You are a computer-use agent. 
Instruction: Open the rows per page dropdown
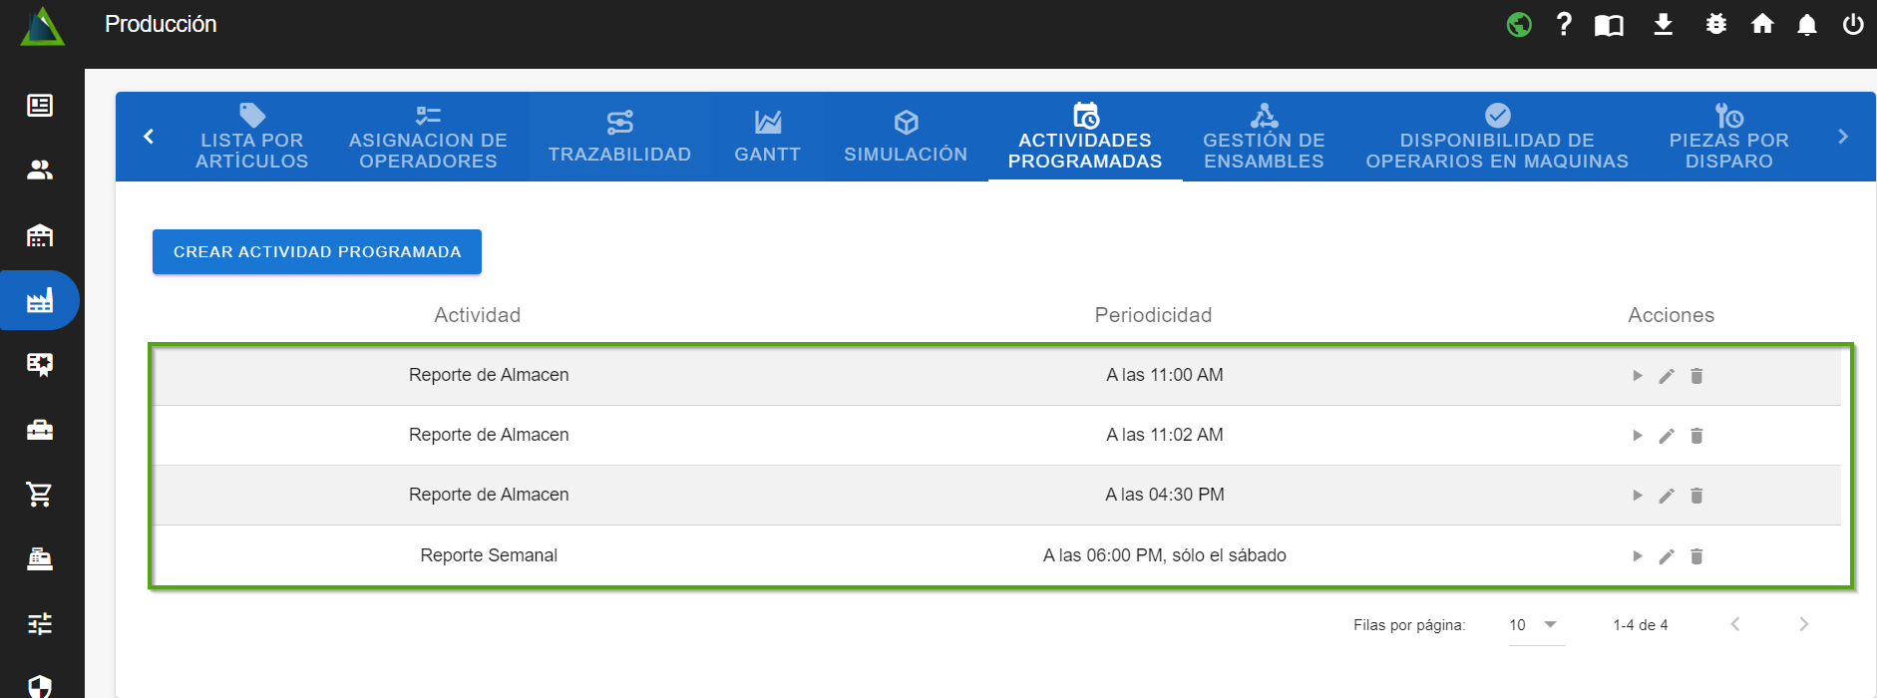(x=1536, y=625)
